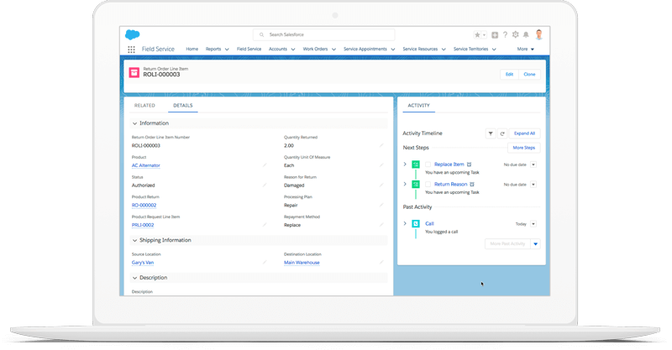Image resolution: width=672 pixels, height=350 pixels.
Task: Open the Reports tab dropdown chevron
Action: click(x=227, y=50)
